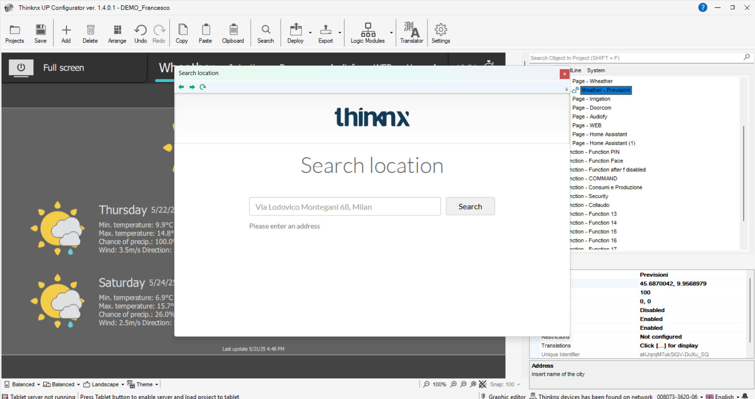This screenshot has height=399, width=755.
Task: Select Page - Irrigation in the project tree
Action: pyautogui.click(x=591, y=99)
